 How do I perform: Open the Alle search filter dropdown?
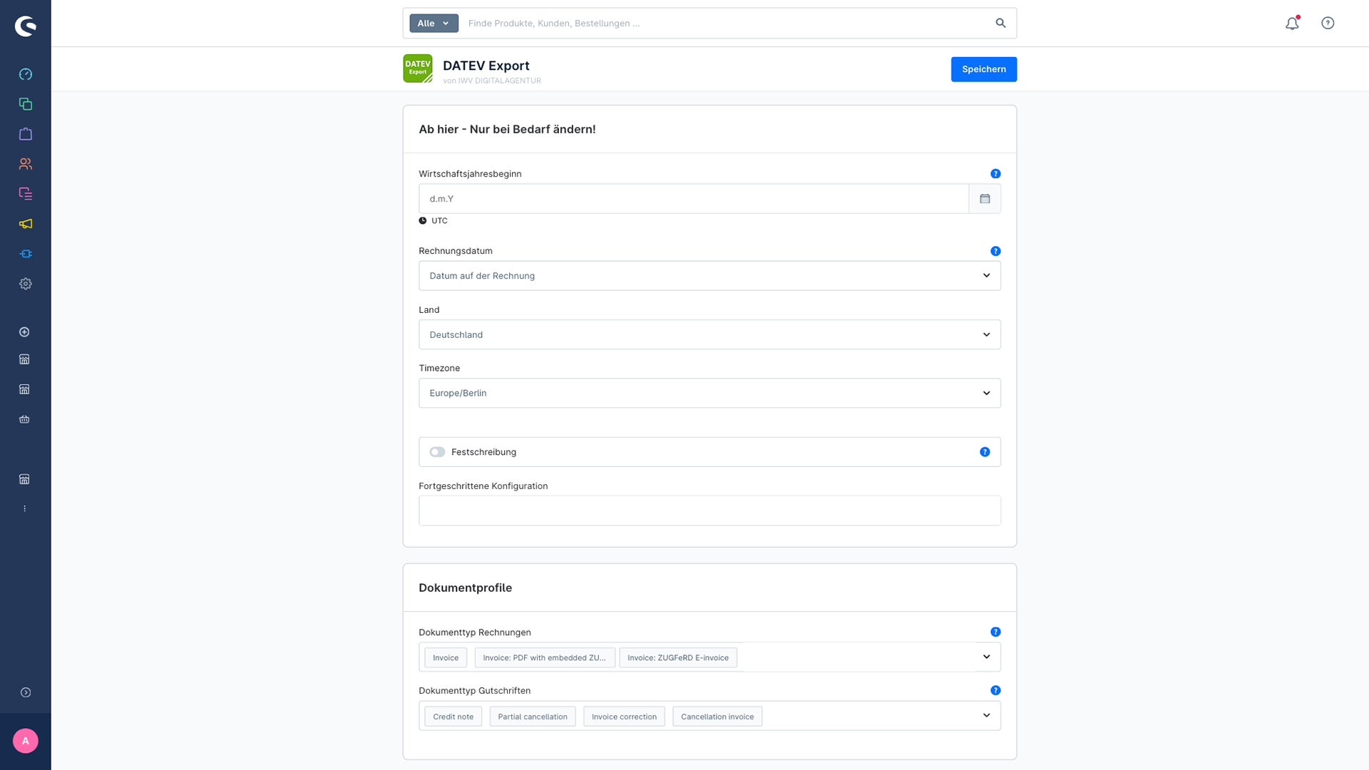point(434,24)
